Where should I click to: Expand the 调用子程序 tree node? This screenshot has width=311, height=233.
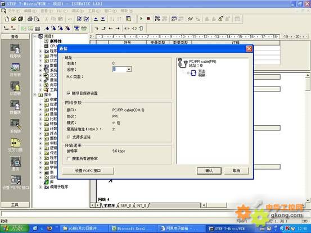(x=40, y=187)
